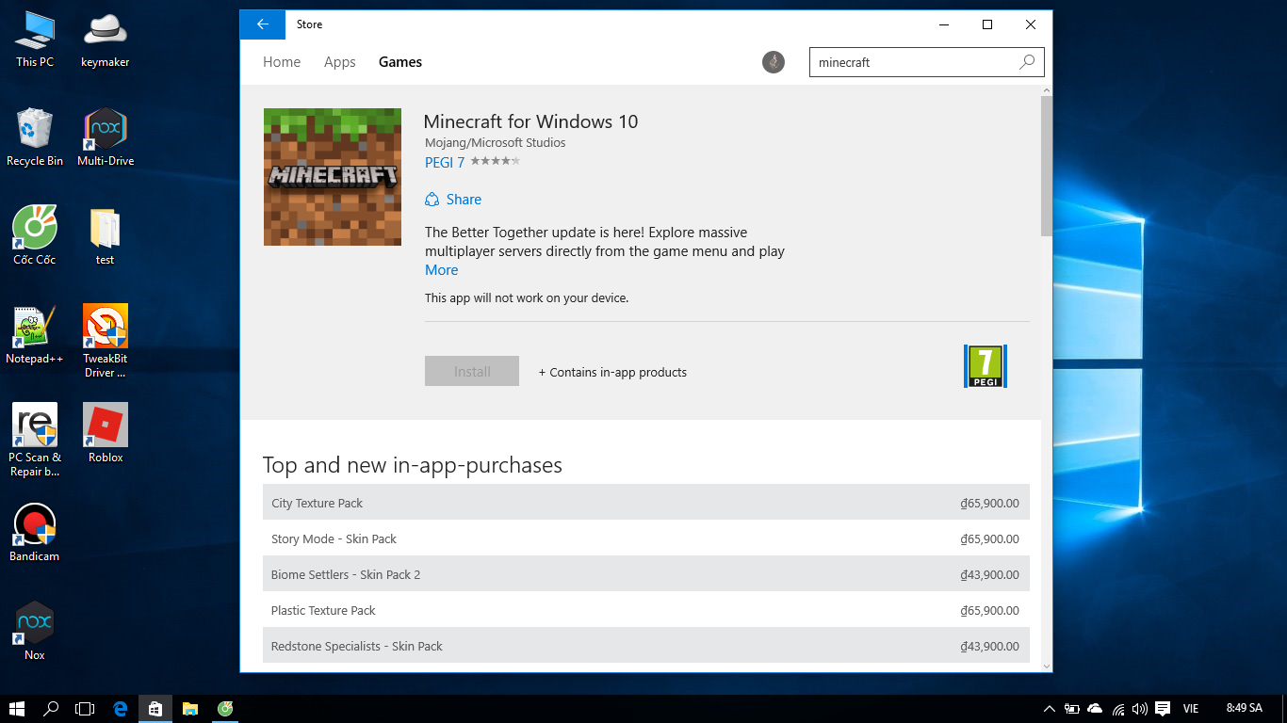Select Notepad++ desktop shortcut
This screenshot has width=1287, height=723.
pos(35,336)
